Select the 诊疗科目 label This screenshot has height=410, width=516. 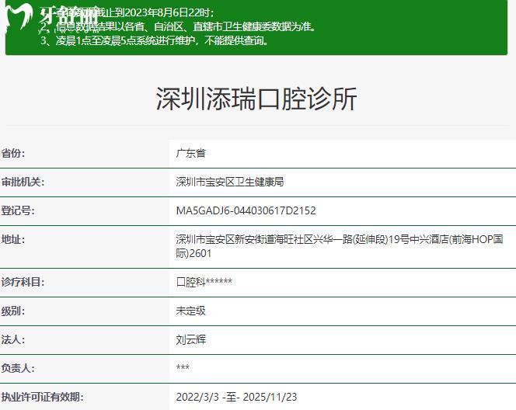(23, 282)
